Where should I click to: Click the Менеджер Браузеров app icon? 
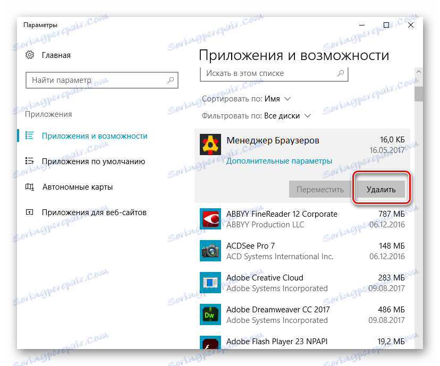(210, 144)
